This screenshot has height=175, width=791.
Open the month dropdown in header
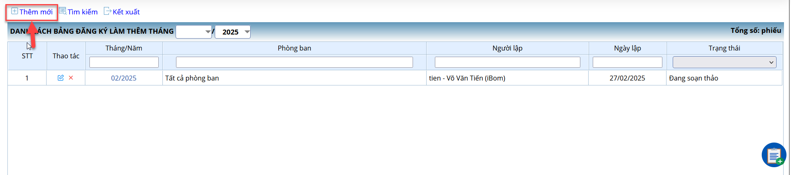(x=194, y=32)
